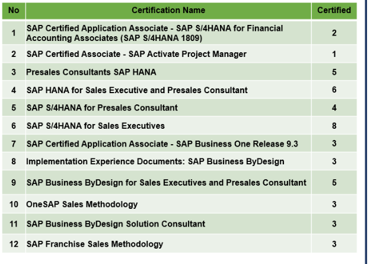The width and height of the screenshot is (370, 264).
Task: Select 'SAP S/4HANA for Sales Executives' text
Action: [x=95, y=126]
